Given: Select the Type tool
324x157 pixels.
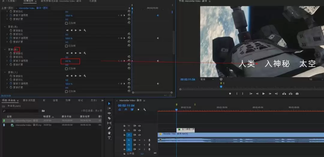Looking at the screenshot, I should tap(109, 138).
